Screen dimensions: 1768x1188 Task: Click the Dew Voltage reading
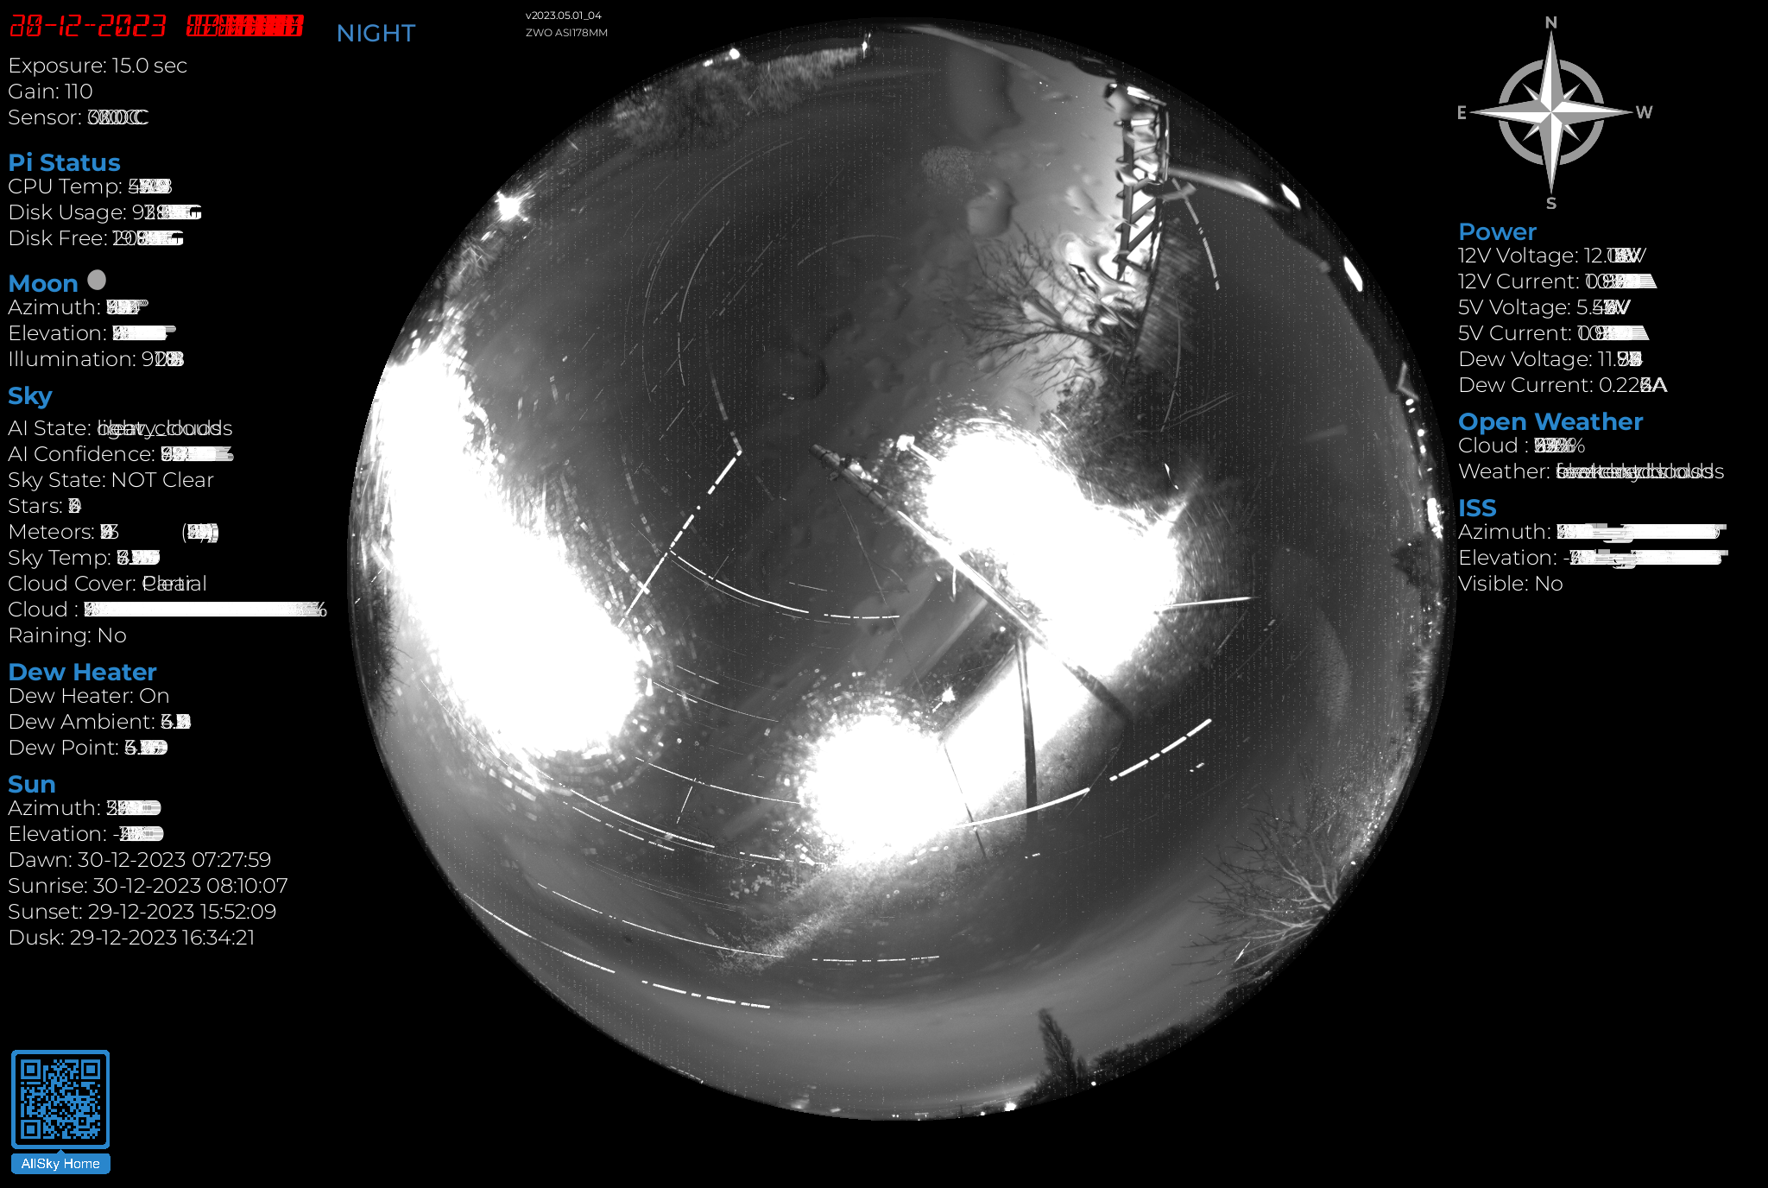[1550, 359]
